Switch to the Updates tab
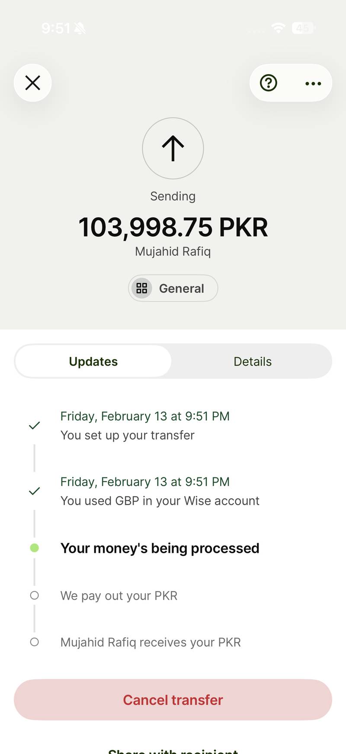 pos(93,362)
